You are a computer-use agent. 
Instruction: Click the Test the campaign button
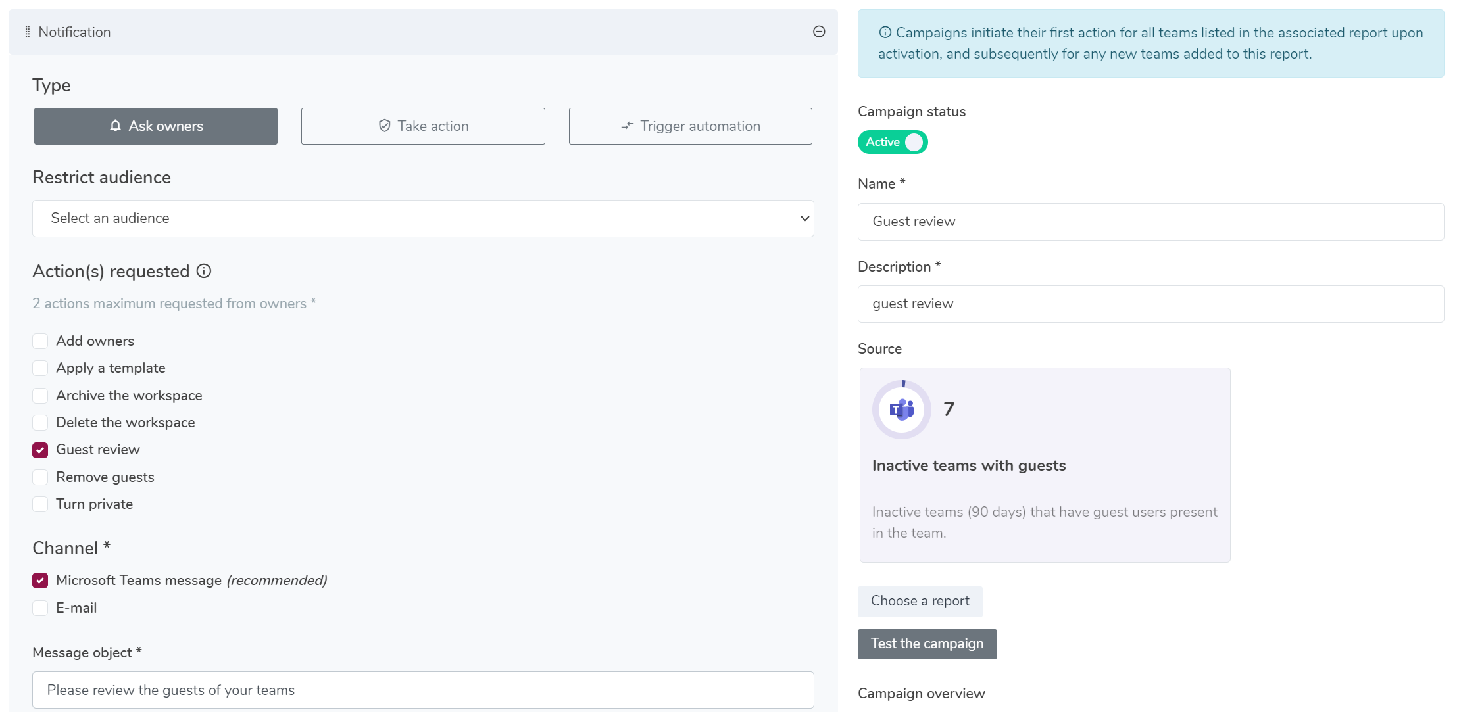tap(927, 644)
